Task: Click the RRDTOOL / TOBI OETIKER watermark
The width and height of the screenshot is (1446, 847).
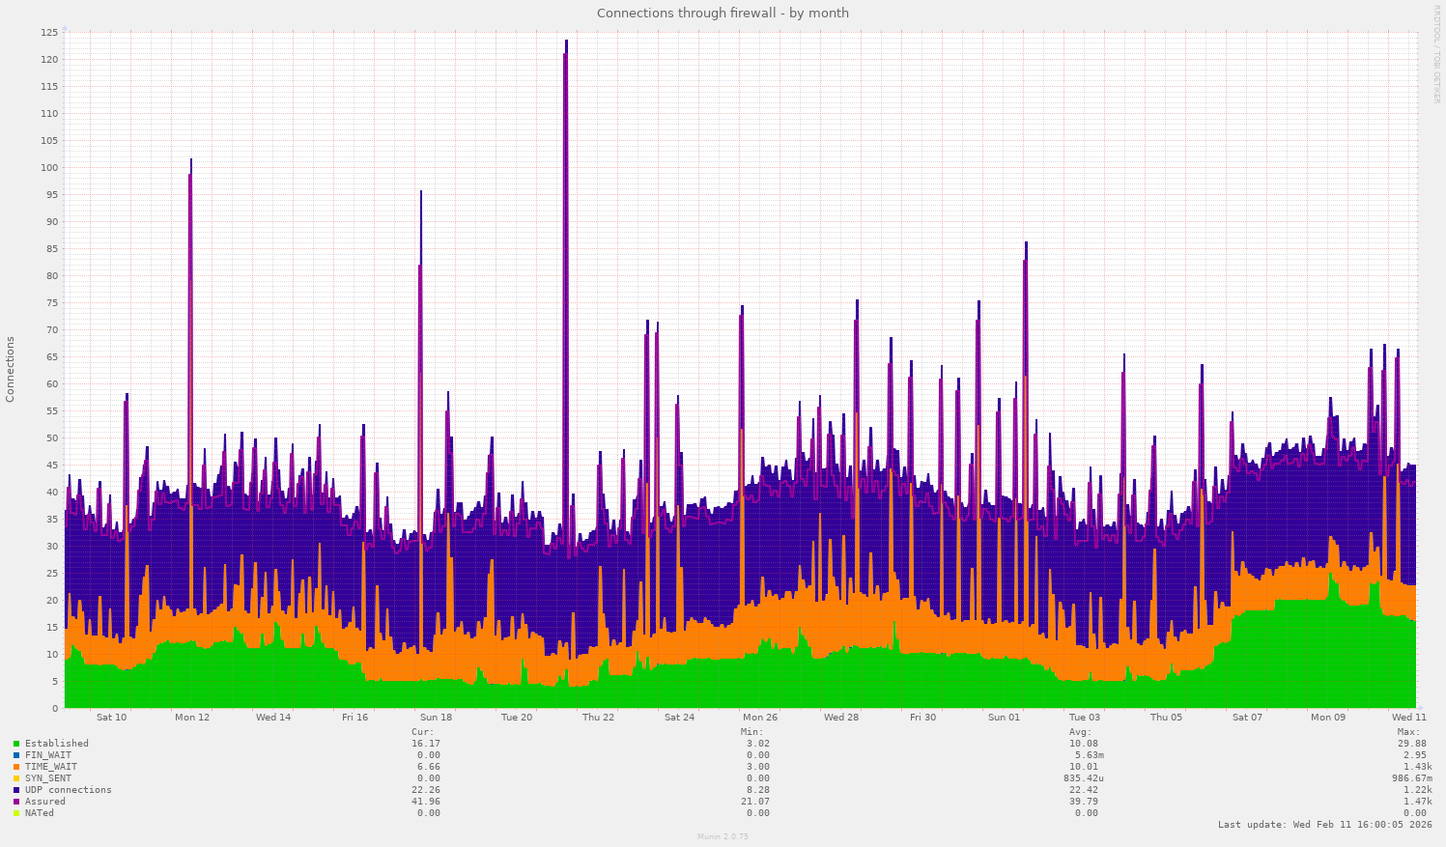Action: [x=1437, y=58]
